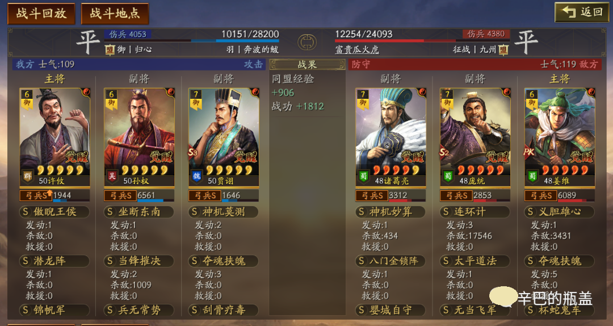Click the 贾诩 S3 season badge
This screenshot has height=326, width=613.
click(x=193, y=153)
